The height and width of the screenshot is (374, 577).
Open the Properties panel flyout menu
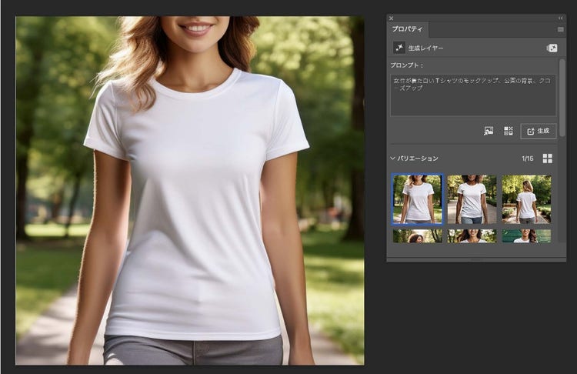coord(560,29)
